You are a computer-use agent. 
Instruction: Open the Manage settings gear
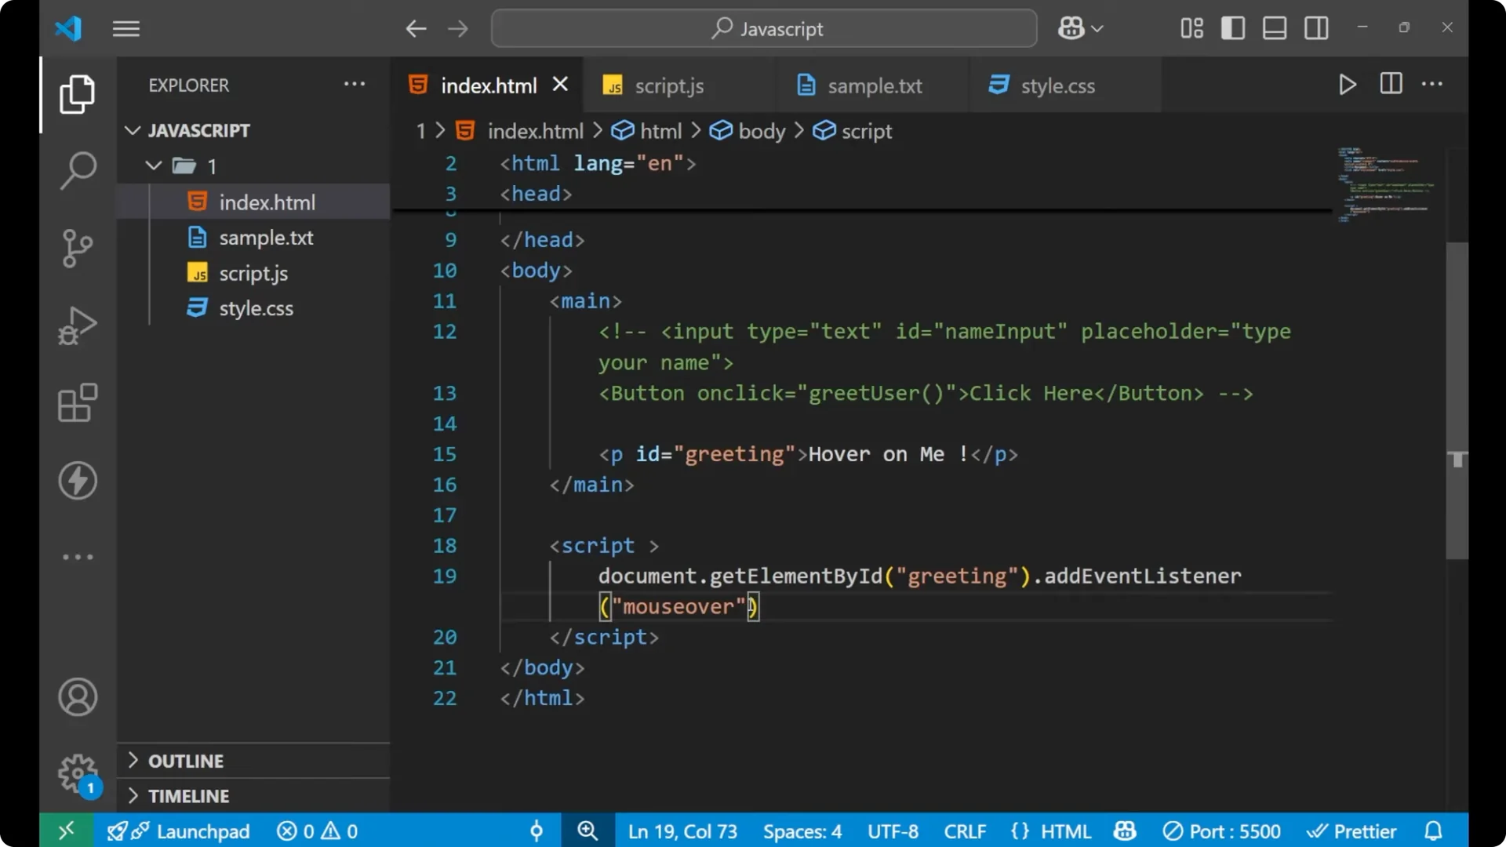(77, 772)
